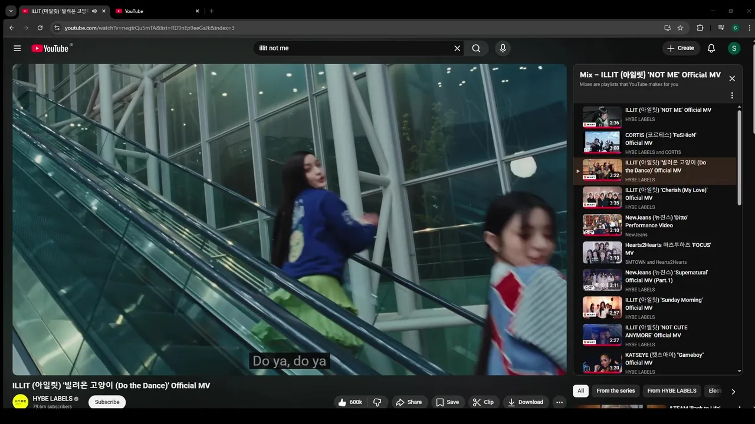
Task: Click the 'Mix – ILLIT NOT ME Official MV' heading
Action: point(650,75)
